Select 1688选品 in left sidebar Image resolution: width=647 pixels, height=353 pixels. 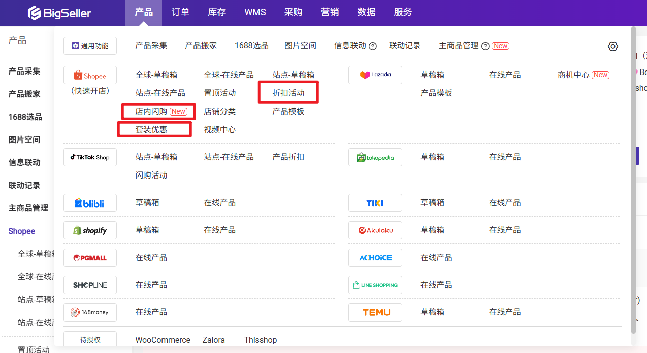point(25,117)
